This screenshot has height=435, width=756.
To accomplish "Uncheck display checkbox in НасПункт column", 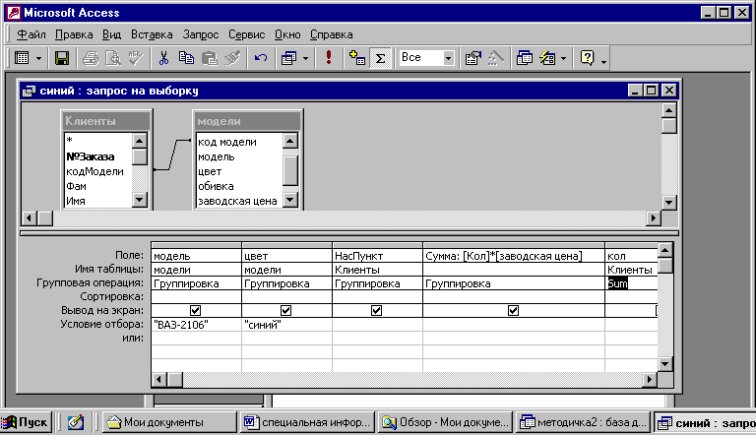I will pos(377,311).
